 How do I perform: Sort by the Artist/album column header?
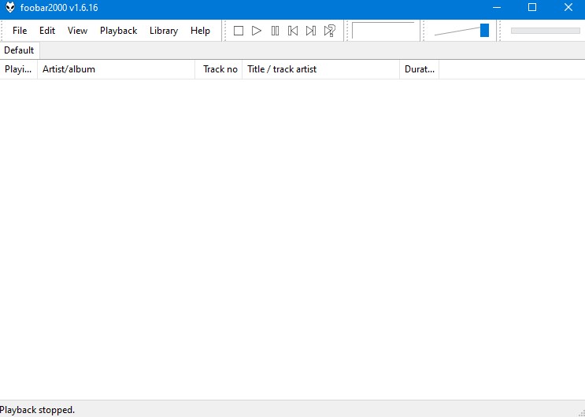[x=116, y=69]
